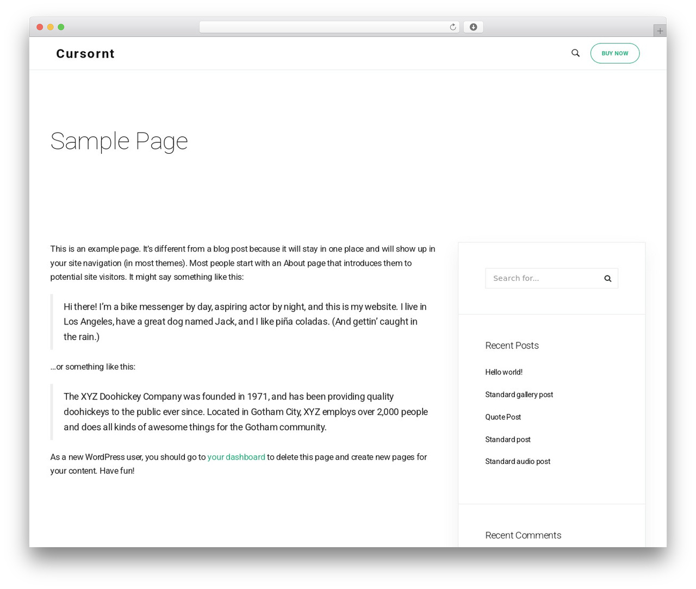Click the 'Recent Posts' widget heading
The height and width of the screenshot is (589, 696).
512,346
